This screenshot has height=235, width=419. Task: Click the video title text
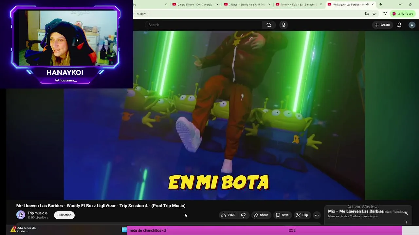click(x=101, y=206)
